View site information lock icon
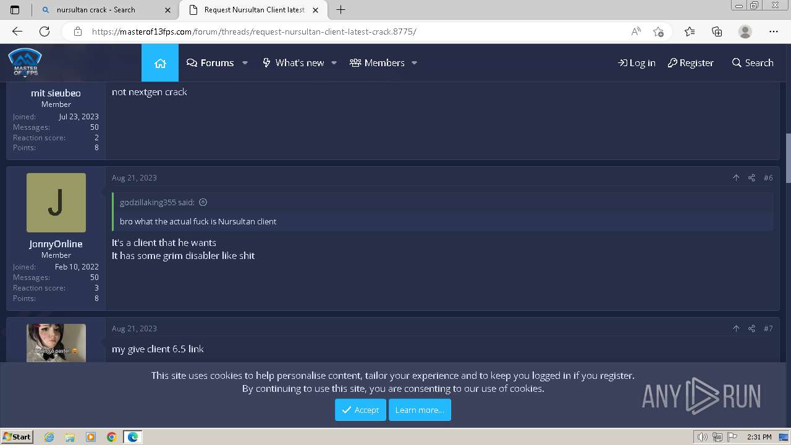791x445 pixels. point(77,32)
